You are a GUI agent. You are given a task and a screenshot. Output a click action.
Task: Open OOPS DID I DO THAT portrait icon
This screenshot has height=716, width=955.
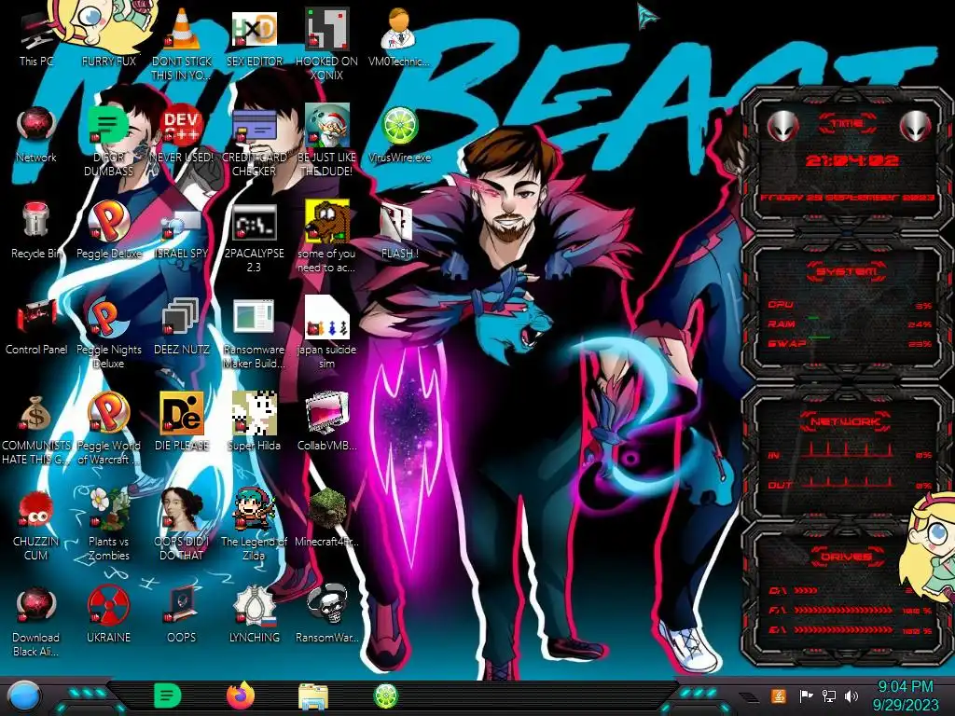(x=182, y=525)
